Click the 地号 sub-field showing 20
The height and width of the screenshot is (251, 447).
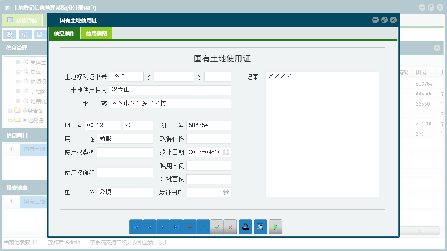tap(138, 125)
